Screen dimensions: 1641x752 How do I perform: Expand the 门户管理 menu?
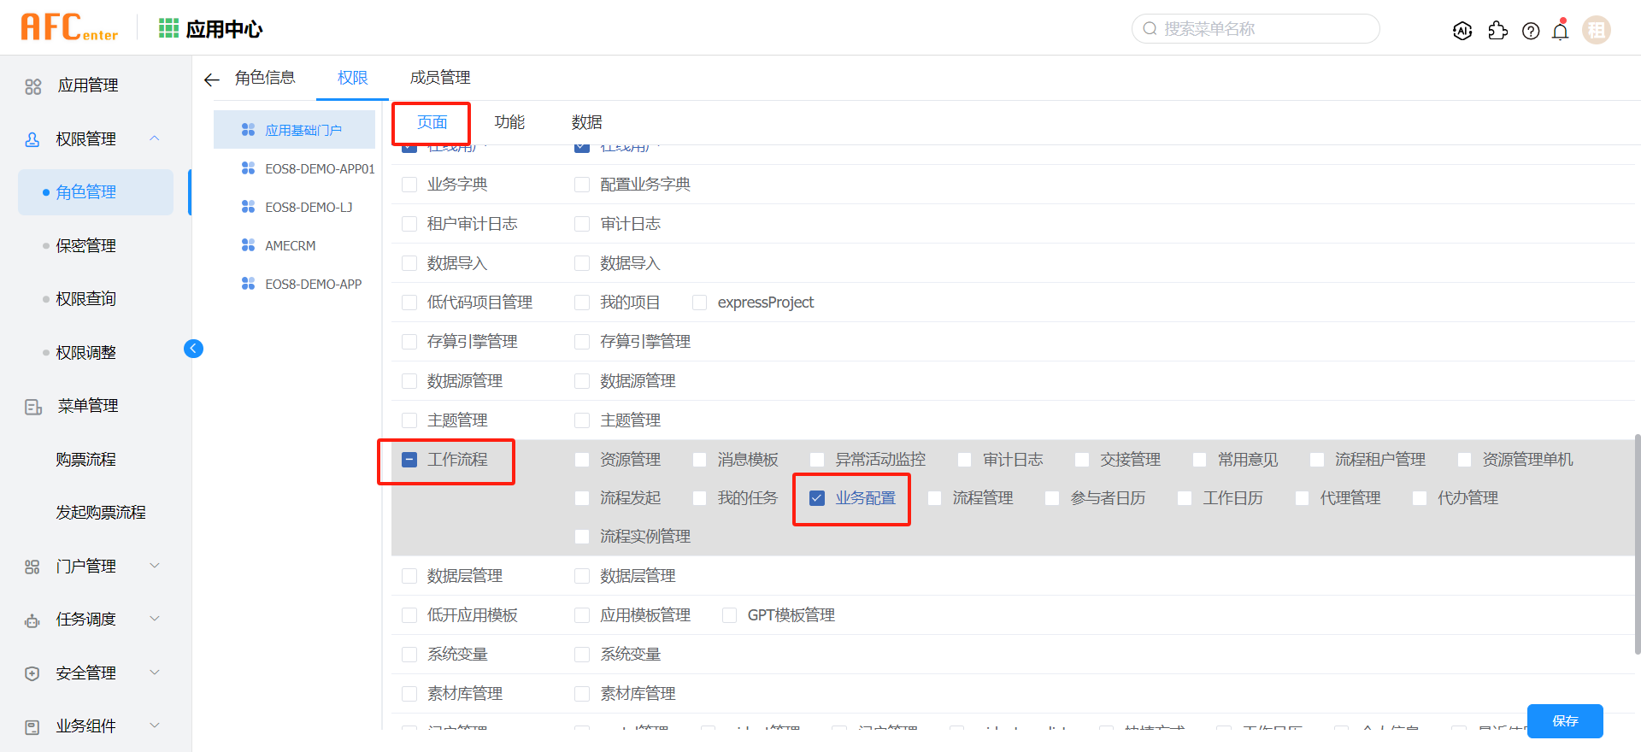pos(155,566)
